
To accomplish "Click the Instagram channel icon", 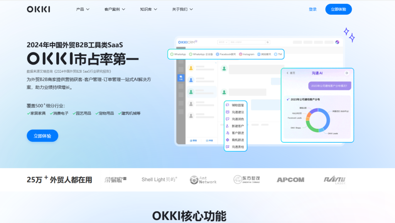I will pos(240,54).
